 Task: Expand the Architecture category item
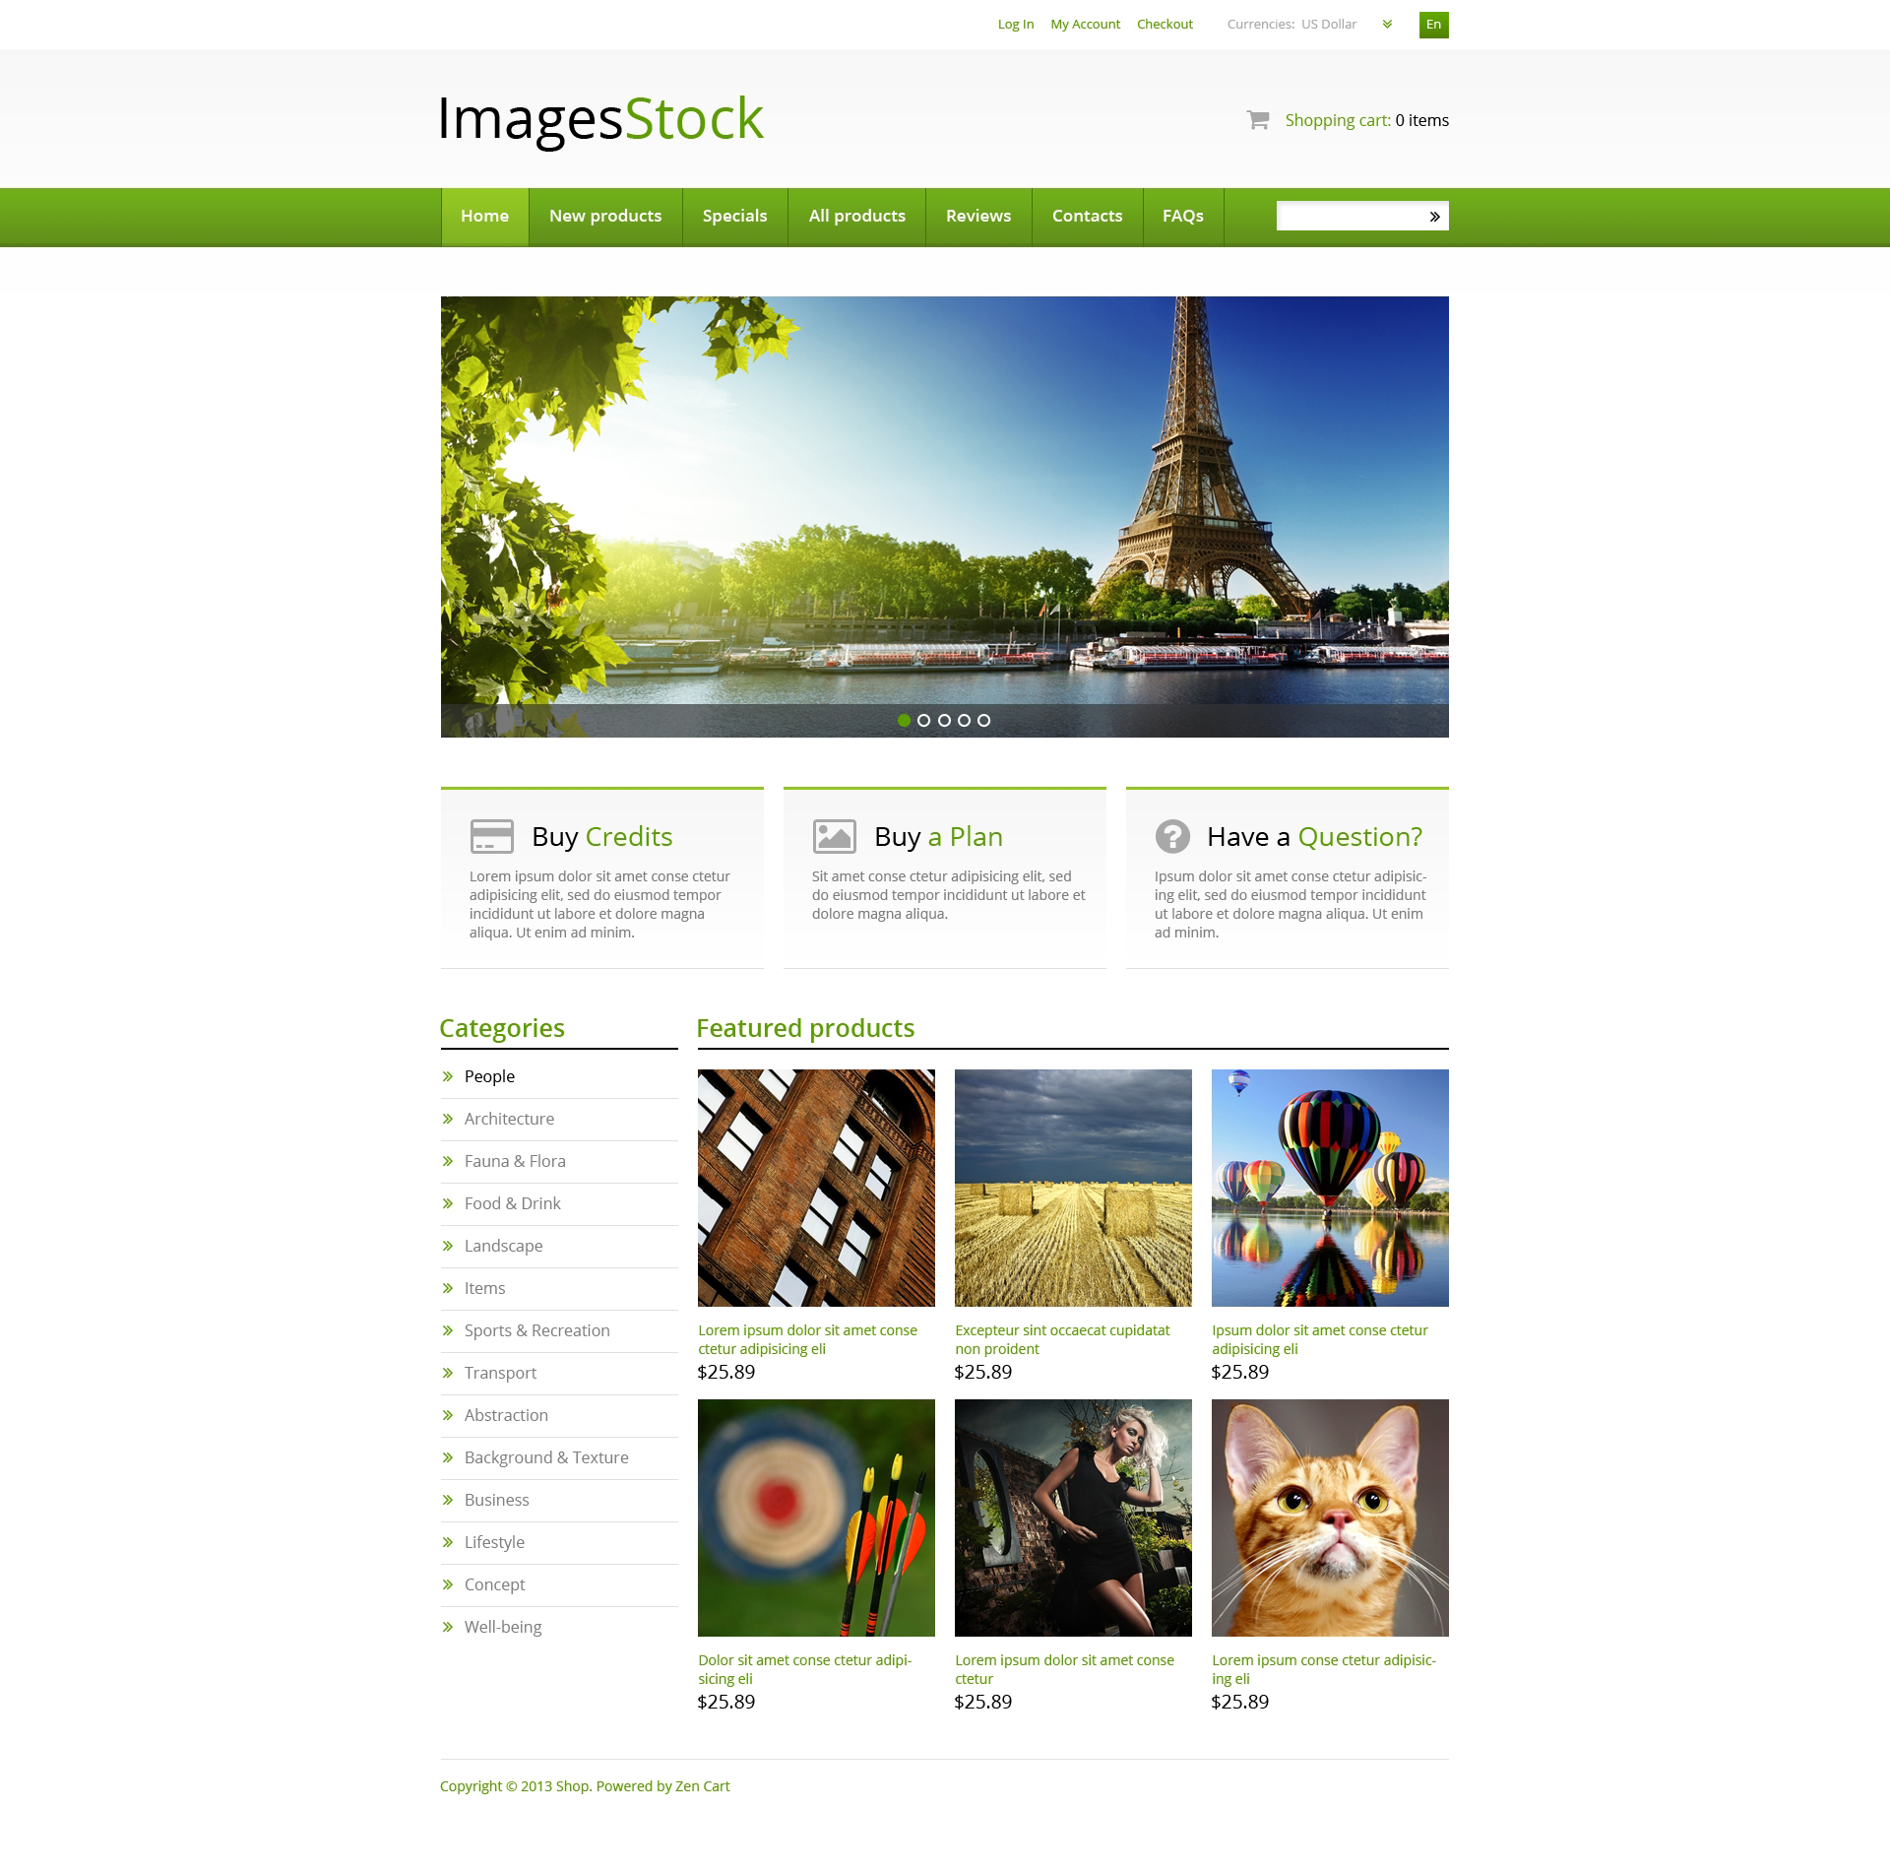coord(509,1118)
